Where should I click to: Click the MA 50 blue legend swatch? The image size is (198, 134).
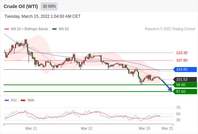point(54,29)
